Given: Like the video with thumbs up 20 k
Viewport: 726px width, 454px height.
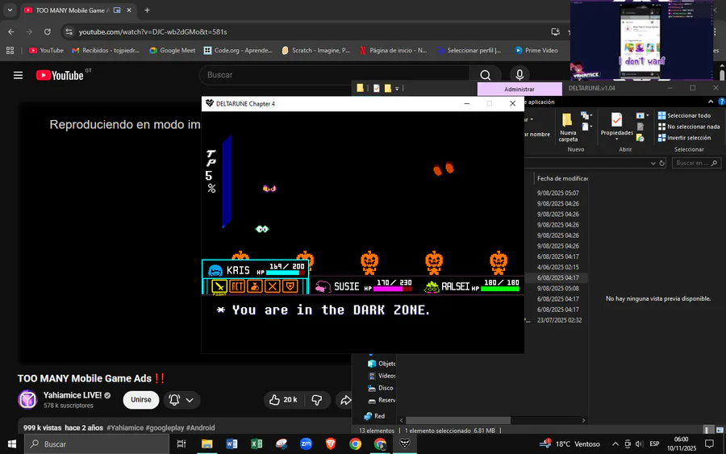Looking at the screenshot, I should click(x=283, y=400).
